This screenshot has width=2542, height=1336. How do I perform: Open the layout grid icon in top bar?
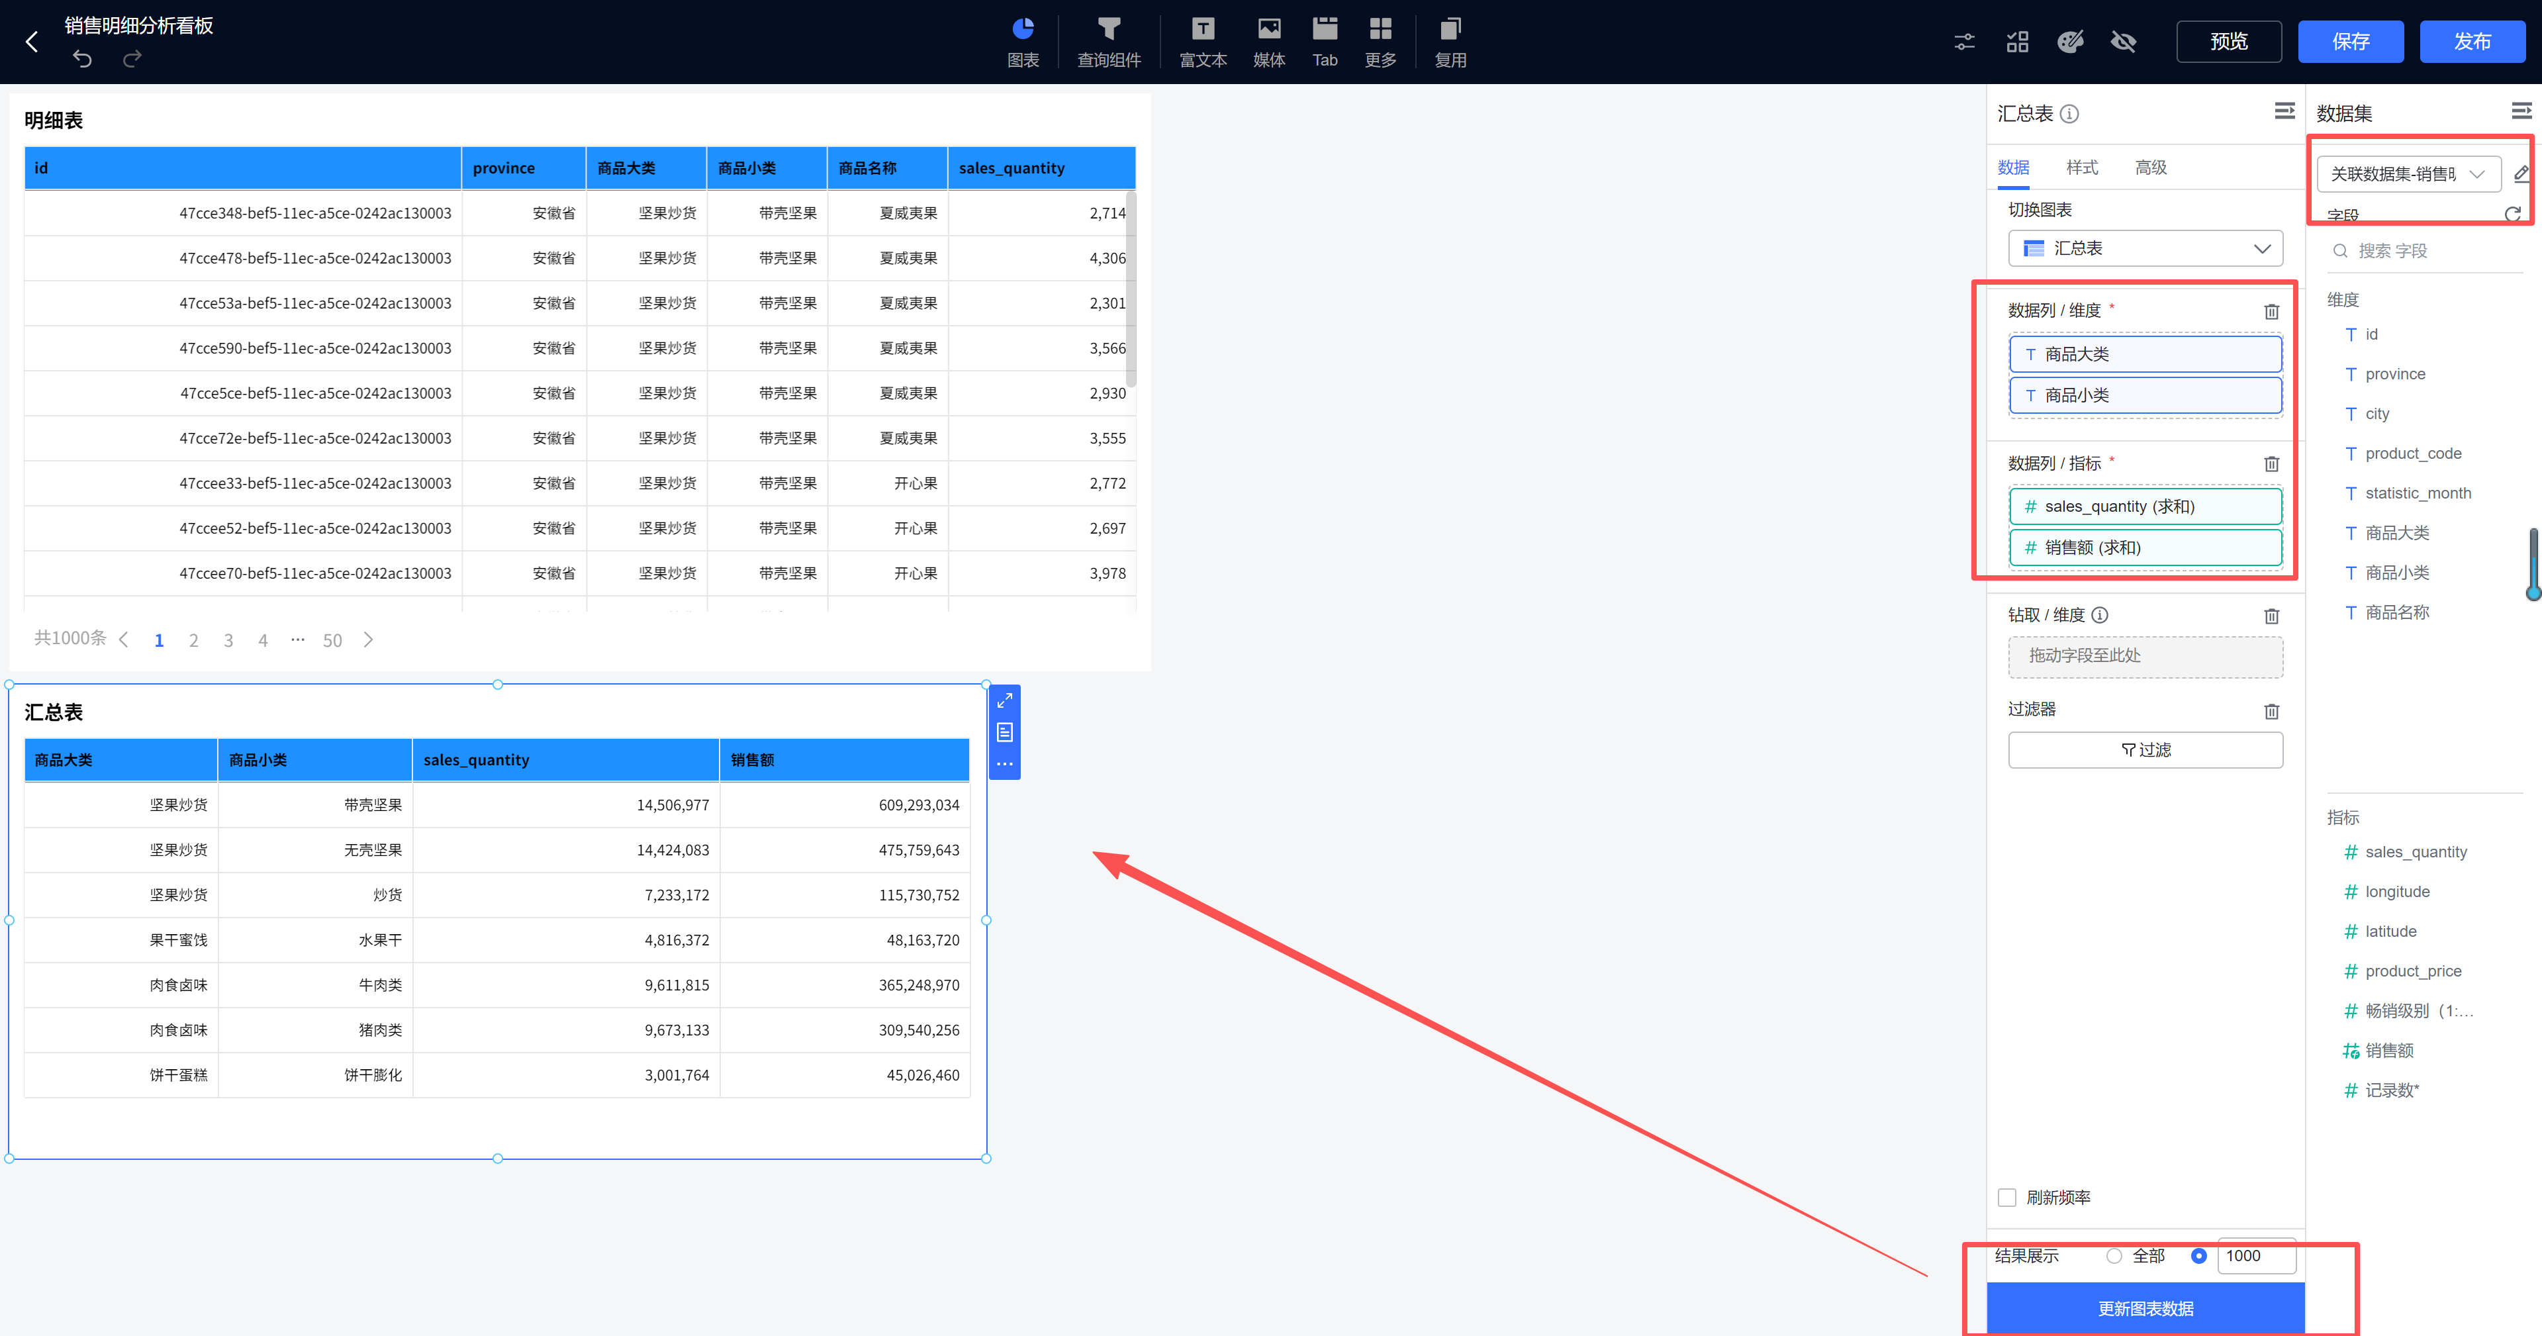click(2017, 42)
